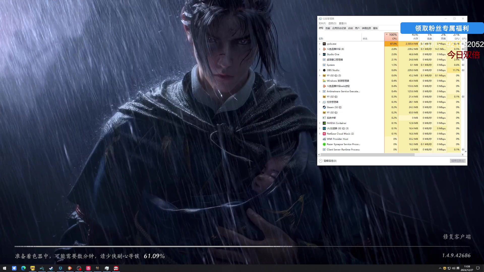The height and width of the screenshot is (272, 484).
Task: Open the notification center icon
Action: pyautogui.click(x=478, y=268)
